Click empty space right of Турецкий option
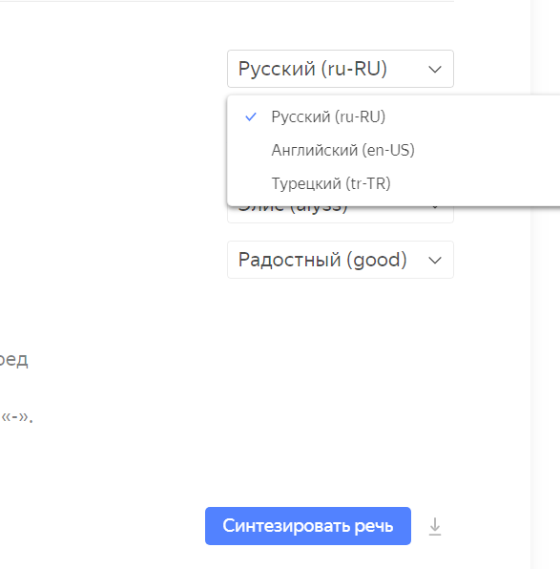Image resolution: width=560 pixels, height=569 pixels. coord(475,183)
